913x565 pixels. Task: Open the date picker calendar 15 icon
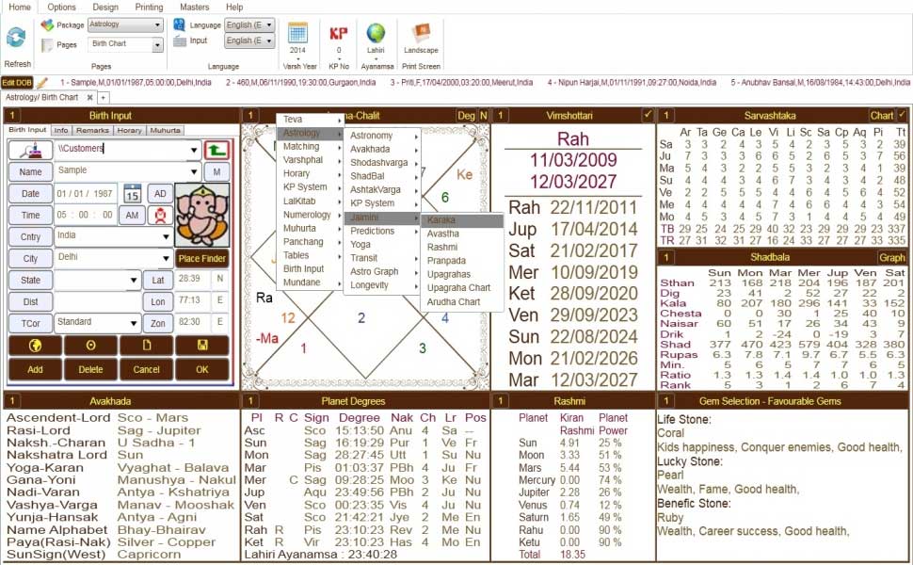[x=132, y=193]
